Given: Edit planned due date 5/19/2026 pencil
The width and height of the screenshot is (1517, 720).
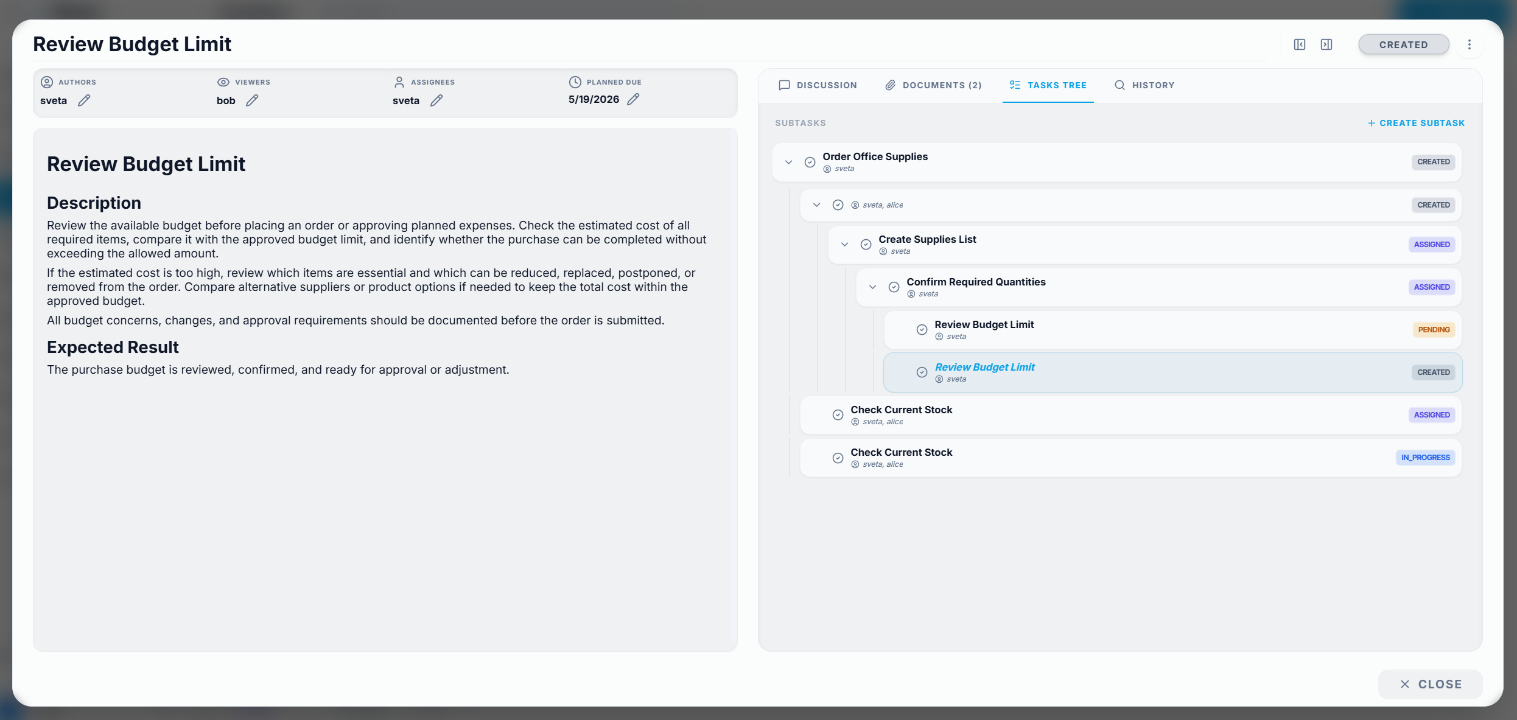Looking at the screenshot, I should [633, 99].
